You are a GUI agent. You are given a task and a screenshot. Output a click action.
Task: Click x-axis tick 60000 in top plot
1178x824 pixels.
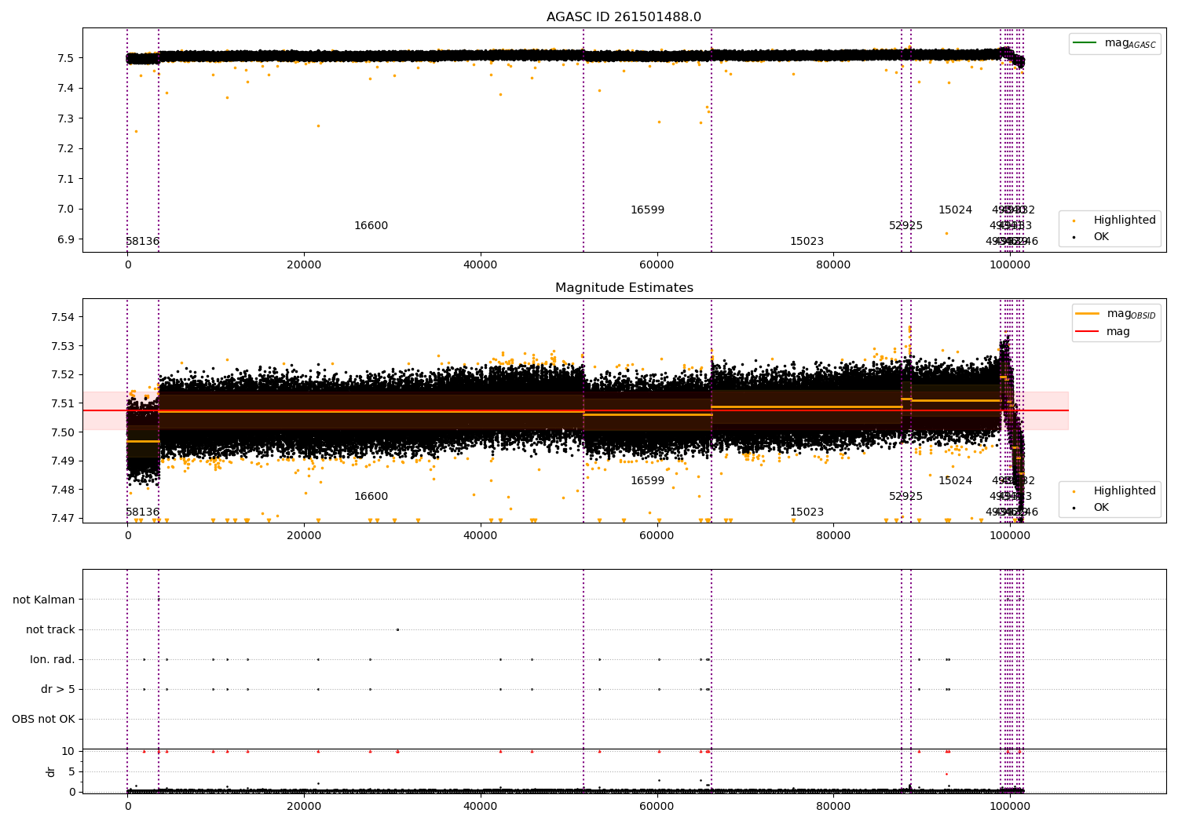coord(657,264)
